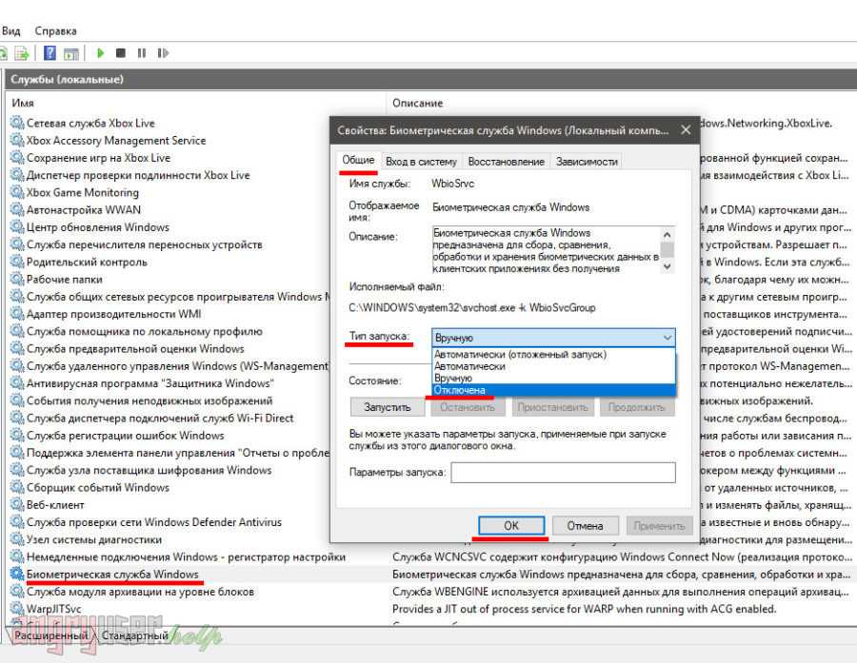Viewport: 857px width, 663px height.
Task: Select Автоматически (отложенный запуск) option
Action: (x=519, y=354)
